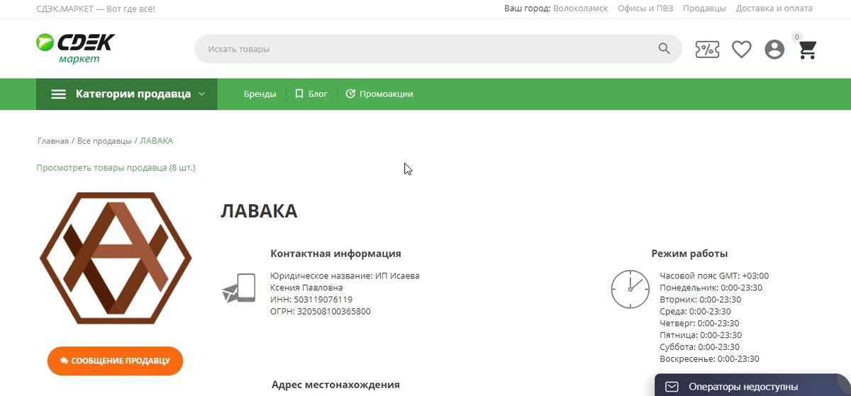The height and width of the screenshot is (396, 851).
Task: Open the user account profile icon
Action: point(774,50)
